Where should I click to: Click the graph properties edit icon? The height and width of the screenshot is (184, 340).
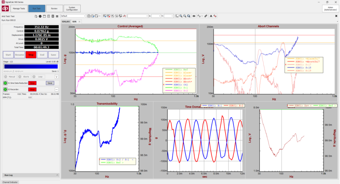click(x=120, y=16)
